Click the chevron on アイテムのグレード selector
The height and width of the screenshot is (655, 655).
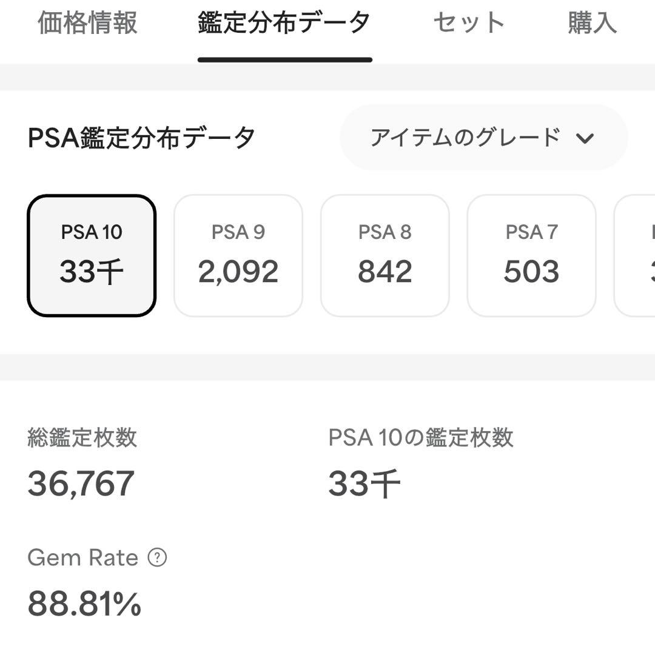click(x=586, y=138)
